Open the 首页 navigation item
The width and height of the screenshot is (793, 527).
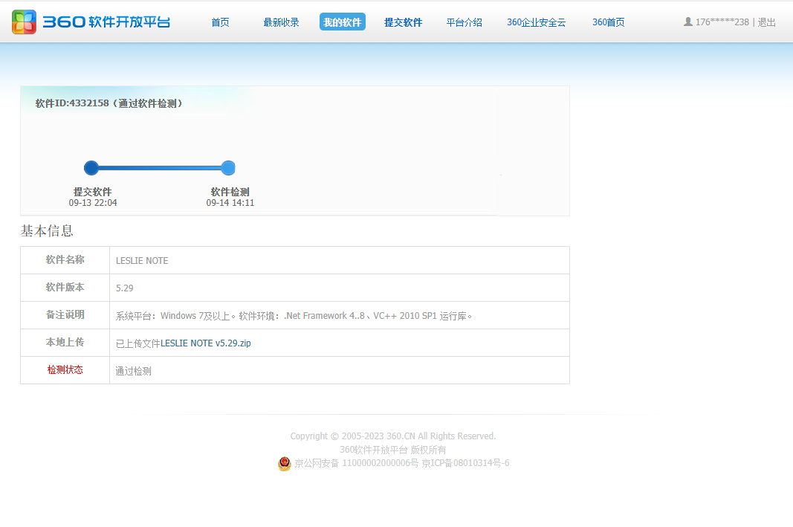coord(220,22)
